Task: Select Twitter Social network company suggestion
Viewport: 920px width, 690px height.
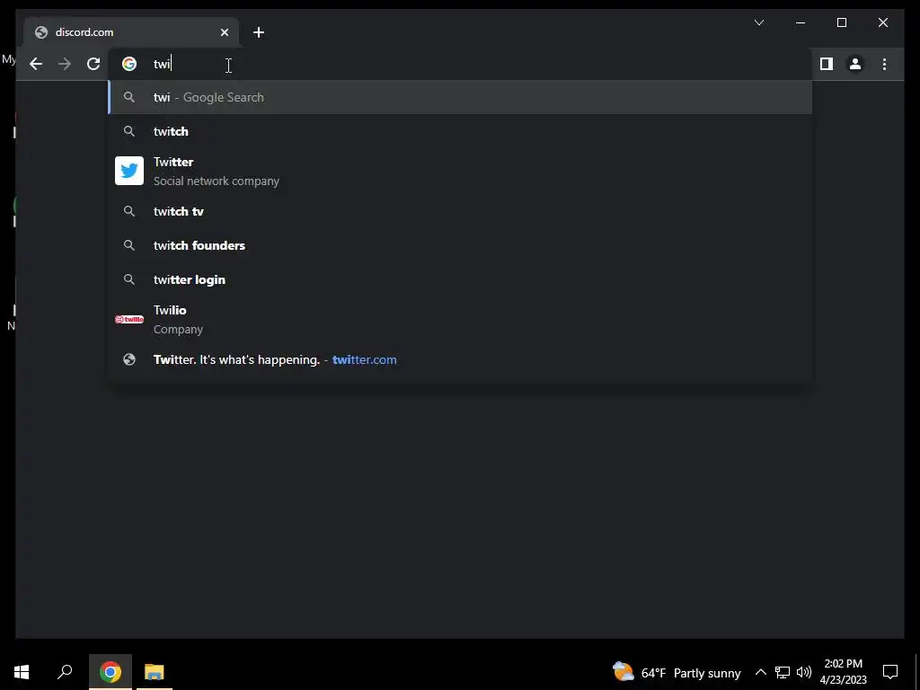Action: 460,172
